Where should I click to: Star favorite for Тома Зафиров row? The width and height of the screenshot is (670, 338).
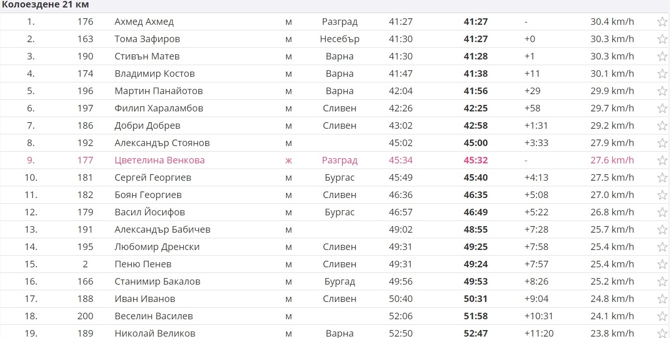tap(662, 39)
